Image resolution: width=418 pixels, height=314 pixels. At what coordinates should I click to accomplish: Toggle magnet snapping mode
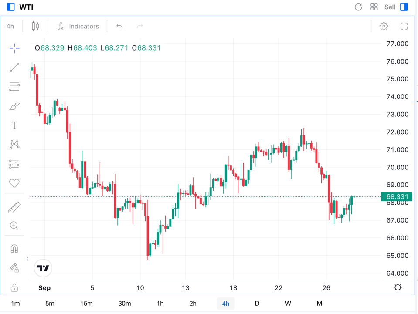pyautogui.click(x=14, y=249)
